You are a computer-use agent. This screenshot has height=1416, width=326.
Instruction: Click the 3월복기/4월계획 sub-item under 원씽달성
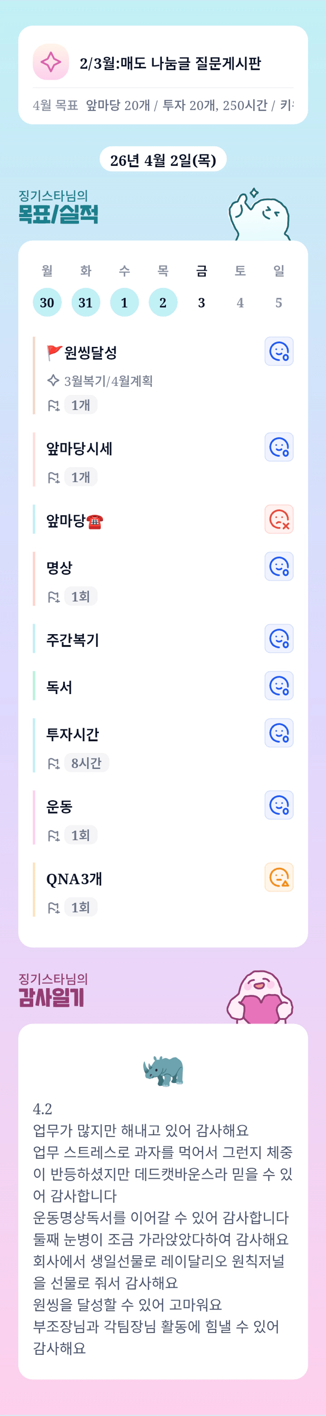click(108, 381)
